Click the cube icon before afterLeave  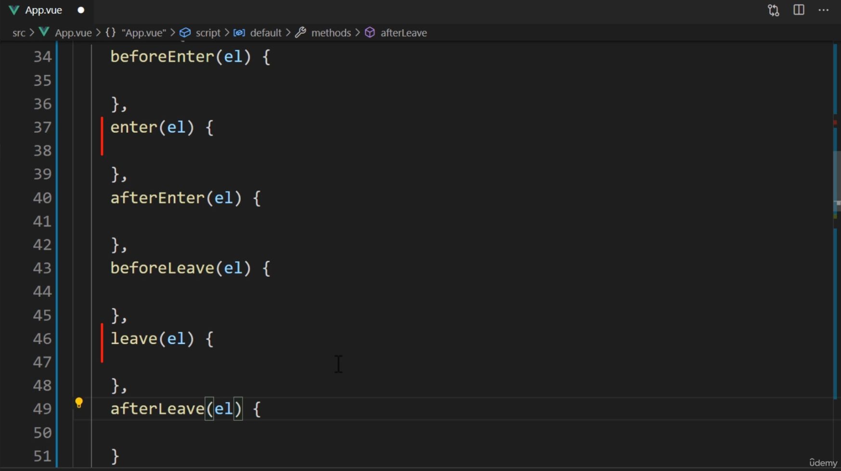pos(370,33)
